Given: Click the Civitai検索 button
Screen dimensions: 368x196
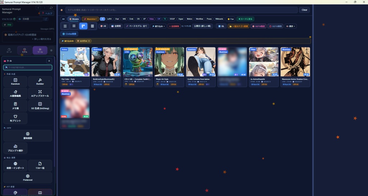Looking at the screenshot, I should point(69,34).
